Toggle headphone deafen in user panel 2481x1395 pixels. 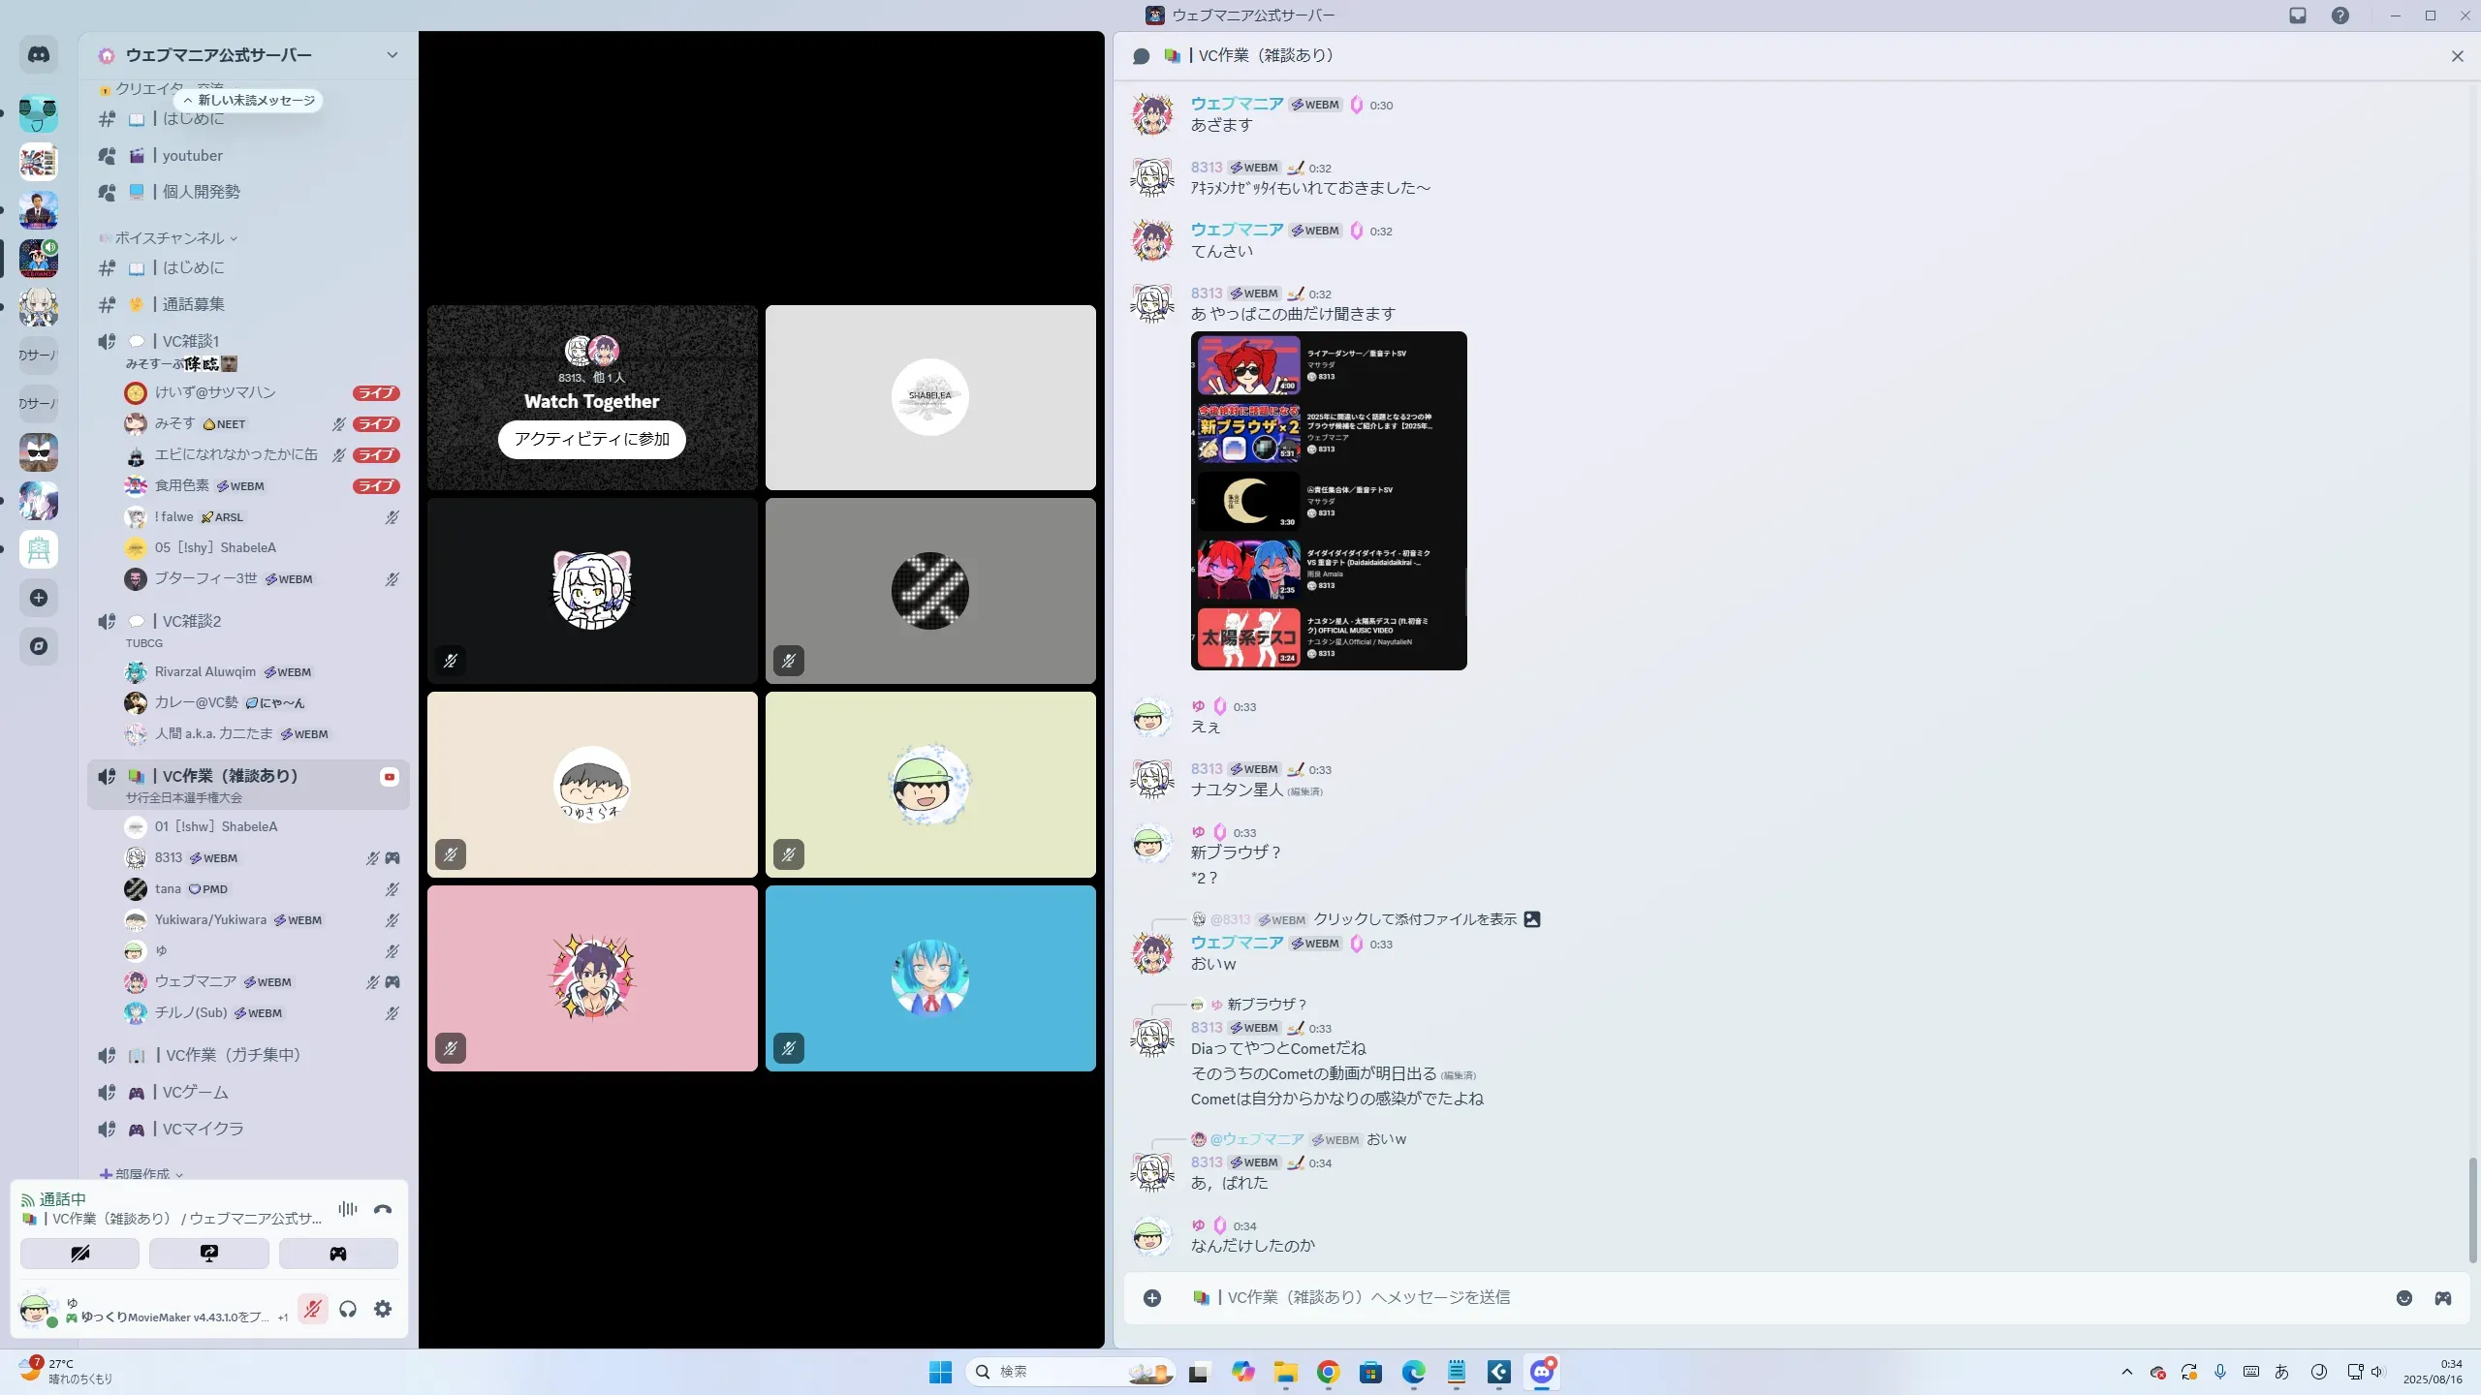[x=348, y=1310]
